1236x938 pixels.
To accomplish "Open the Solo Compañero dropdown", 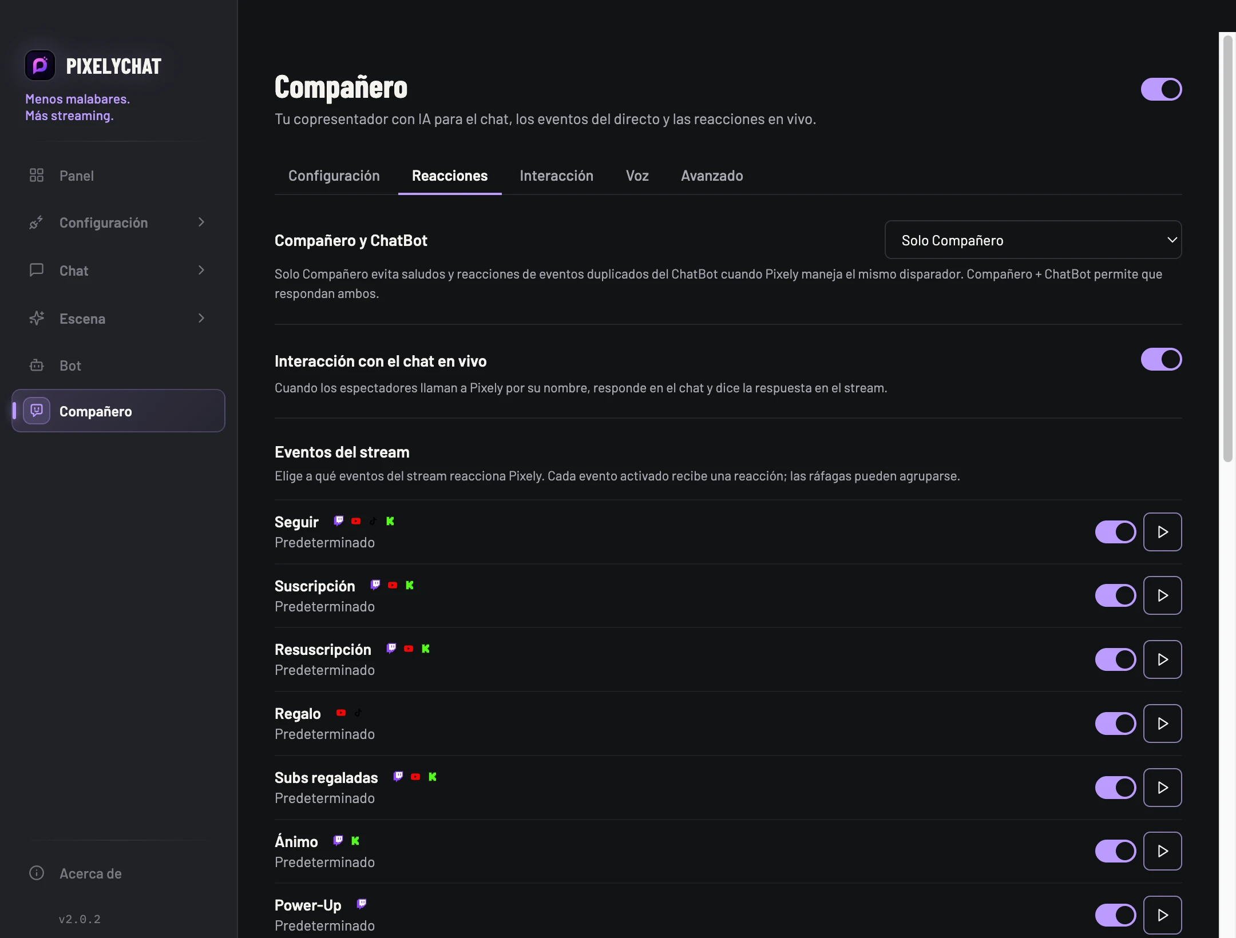I will pyautogui.click(x=1033, y=240).
